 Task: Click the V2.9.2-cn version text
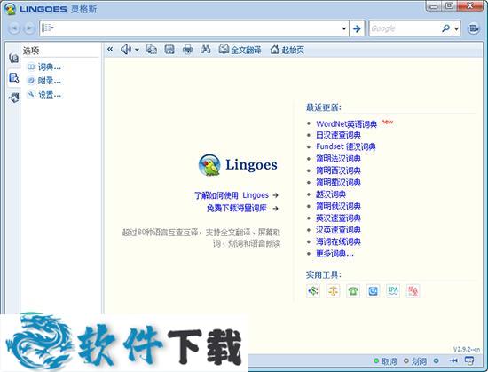tap(466, 350)
